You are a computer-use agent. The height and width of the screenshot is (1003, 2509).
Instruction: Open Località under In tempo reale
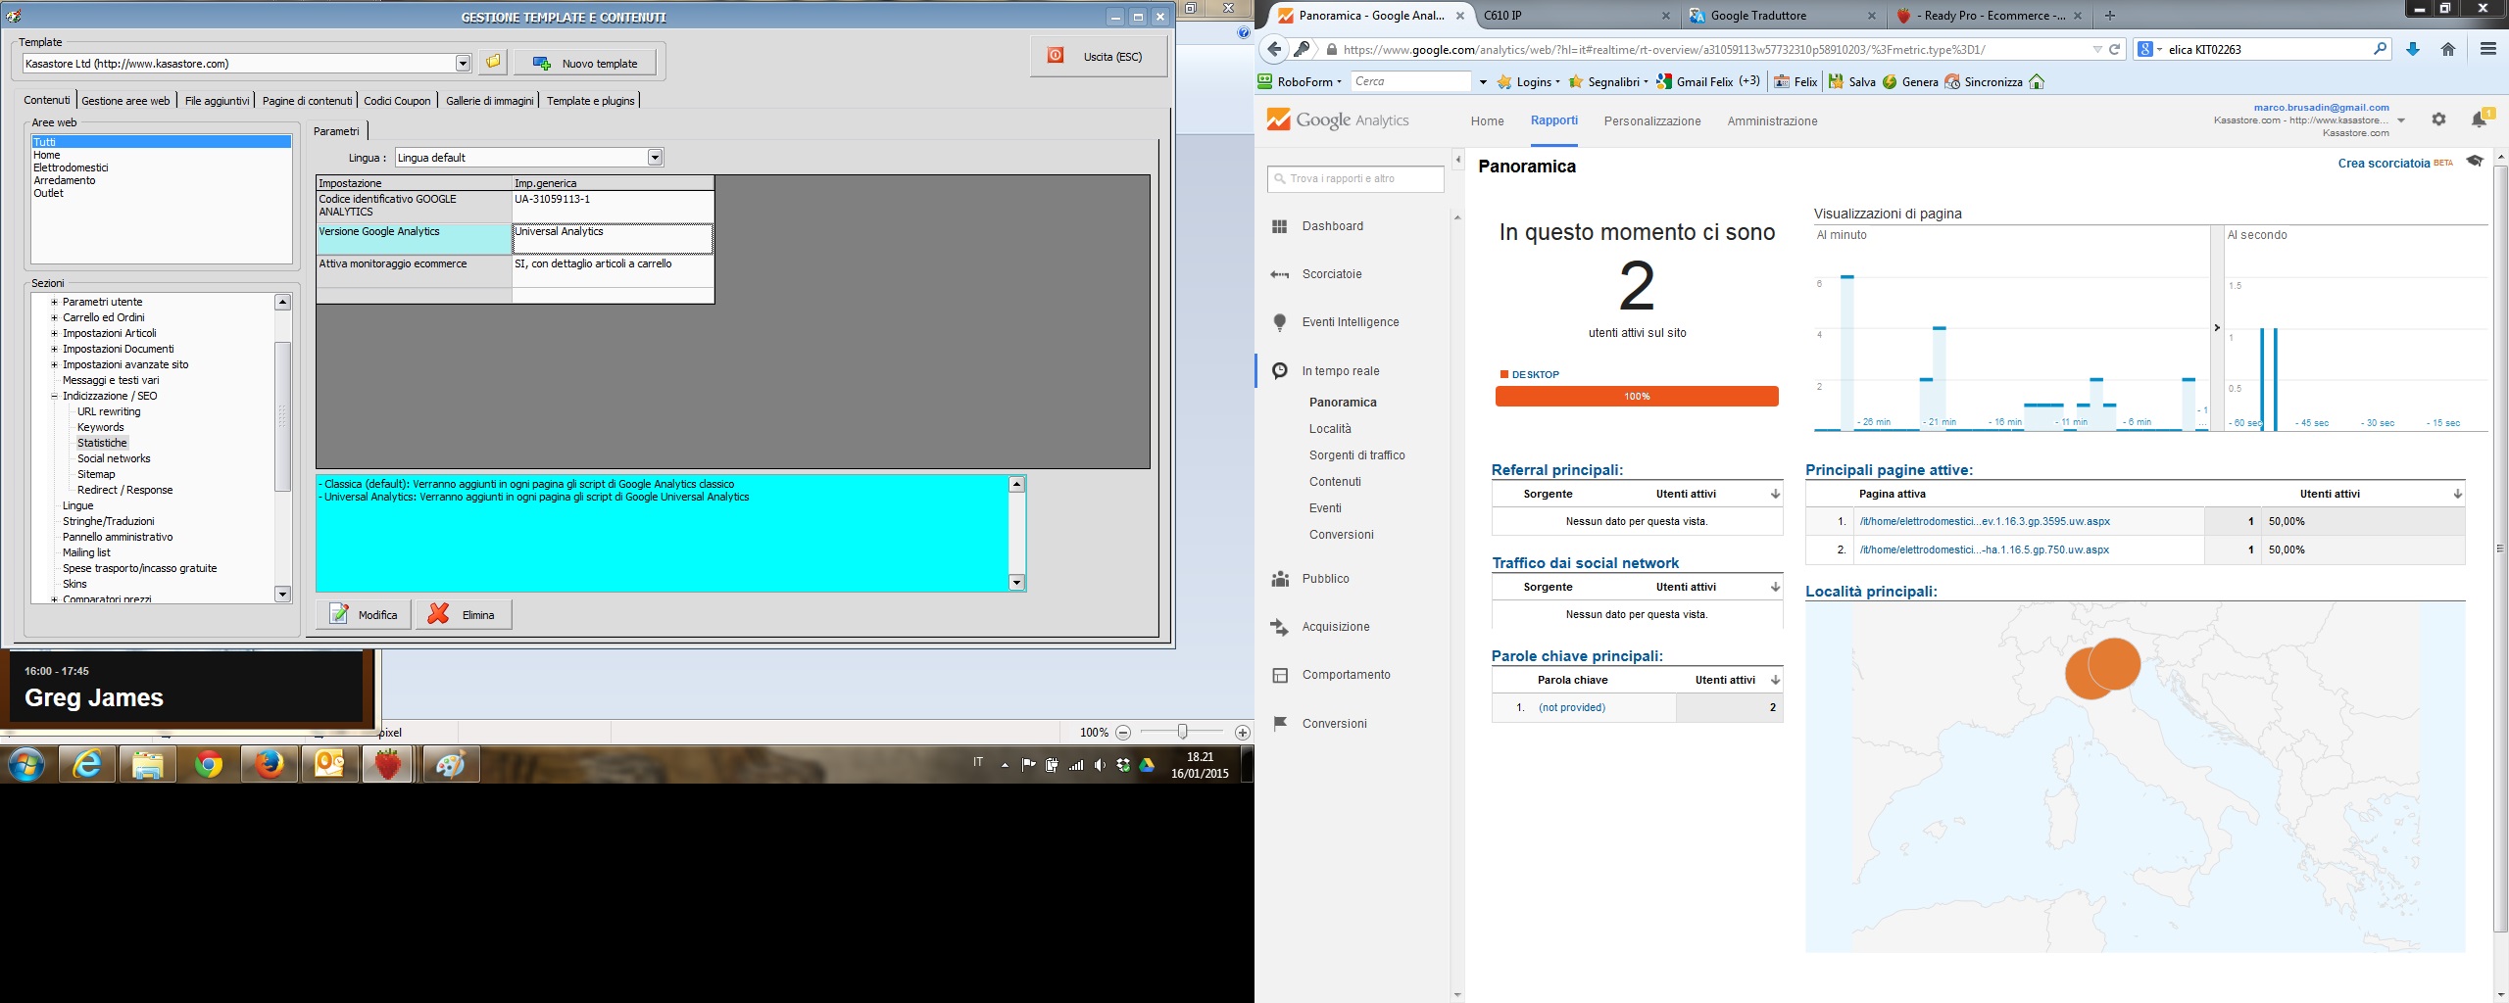pos(1330,429)
